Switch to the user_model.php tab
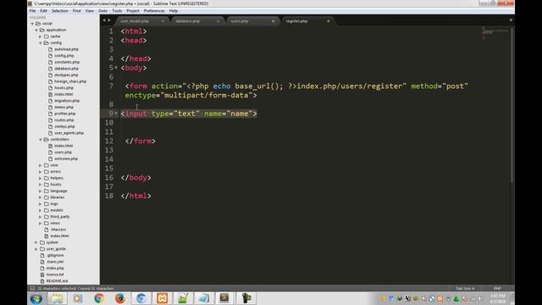This screenshot has height=305, width=542. click(x=135, y=21)
